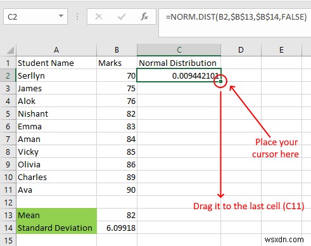Click the cell containing 'Nishant'

(x=56, y=113)
